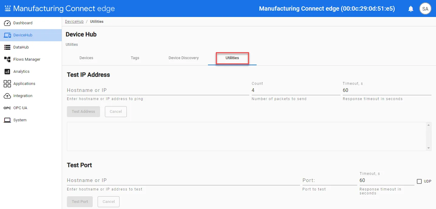Open Integration in sidebar
The height and width of the screenshot is (209, 436).
pyautogui.click(x=31, y=96)
